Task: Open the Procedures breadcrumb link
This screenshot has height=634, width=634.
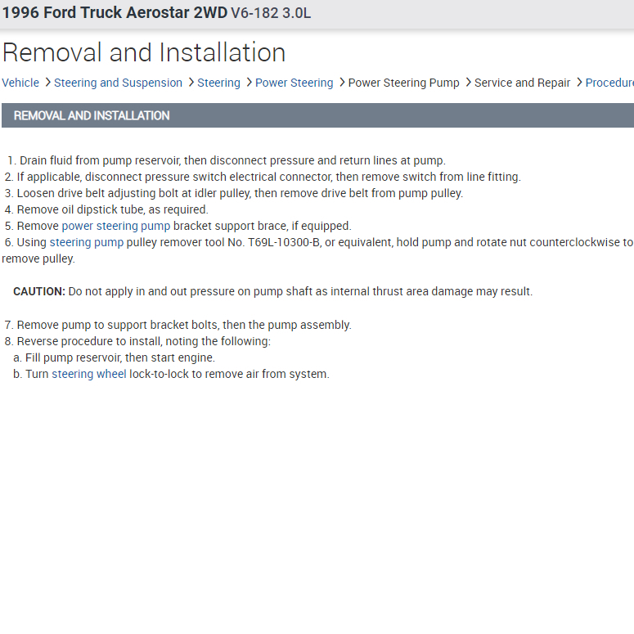Action: (x=609, y=83)
